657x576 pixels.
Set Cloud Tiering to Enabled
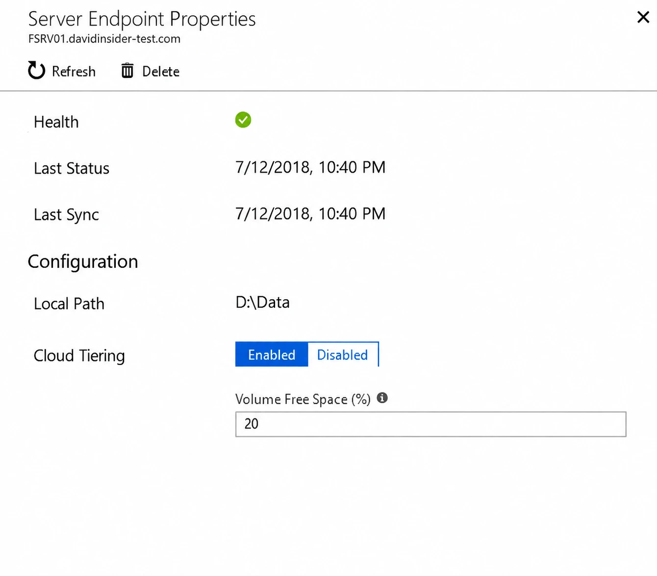272,354
